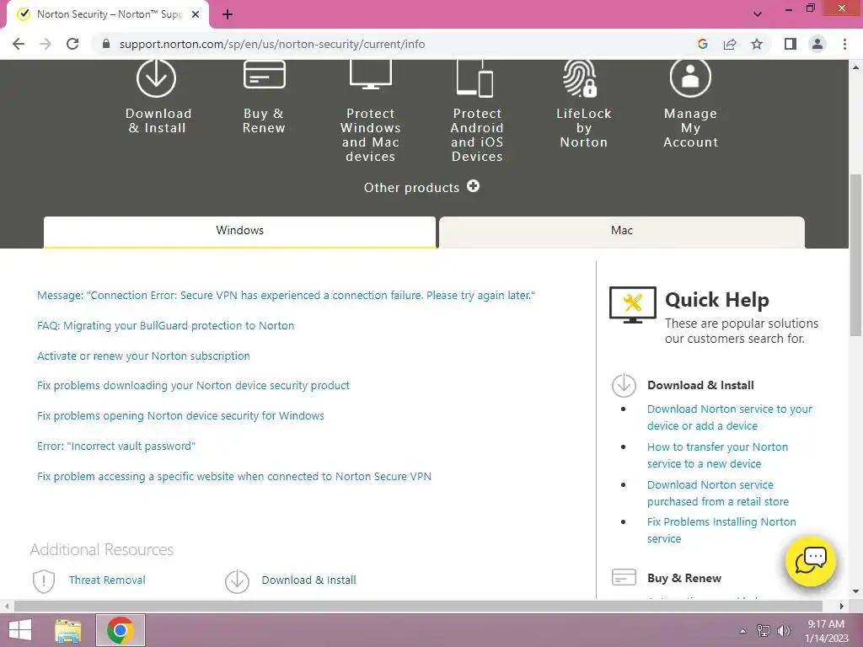Select the Norton Security browser tab

pyautogui.click(x=108, y=15)
